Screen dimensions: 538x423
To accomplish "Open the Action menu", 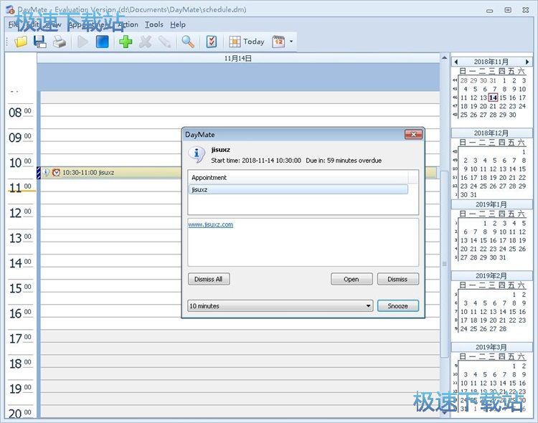I will (128, 24).
